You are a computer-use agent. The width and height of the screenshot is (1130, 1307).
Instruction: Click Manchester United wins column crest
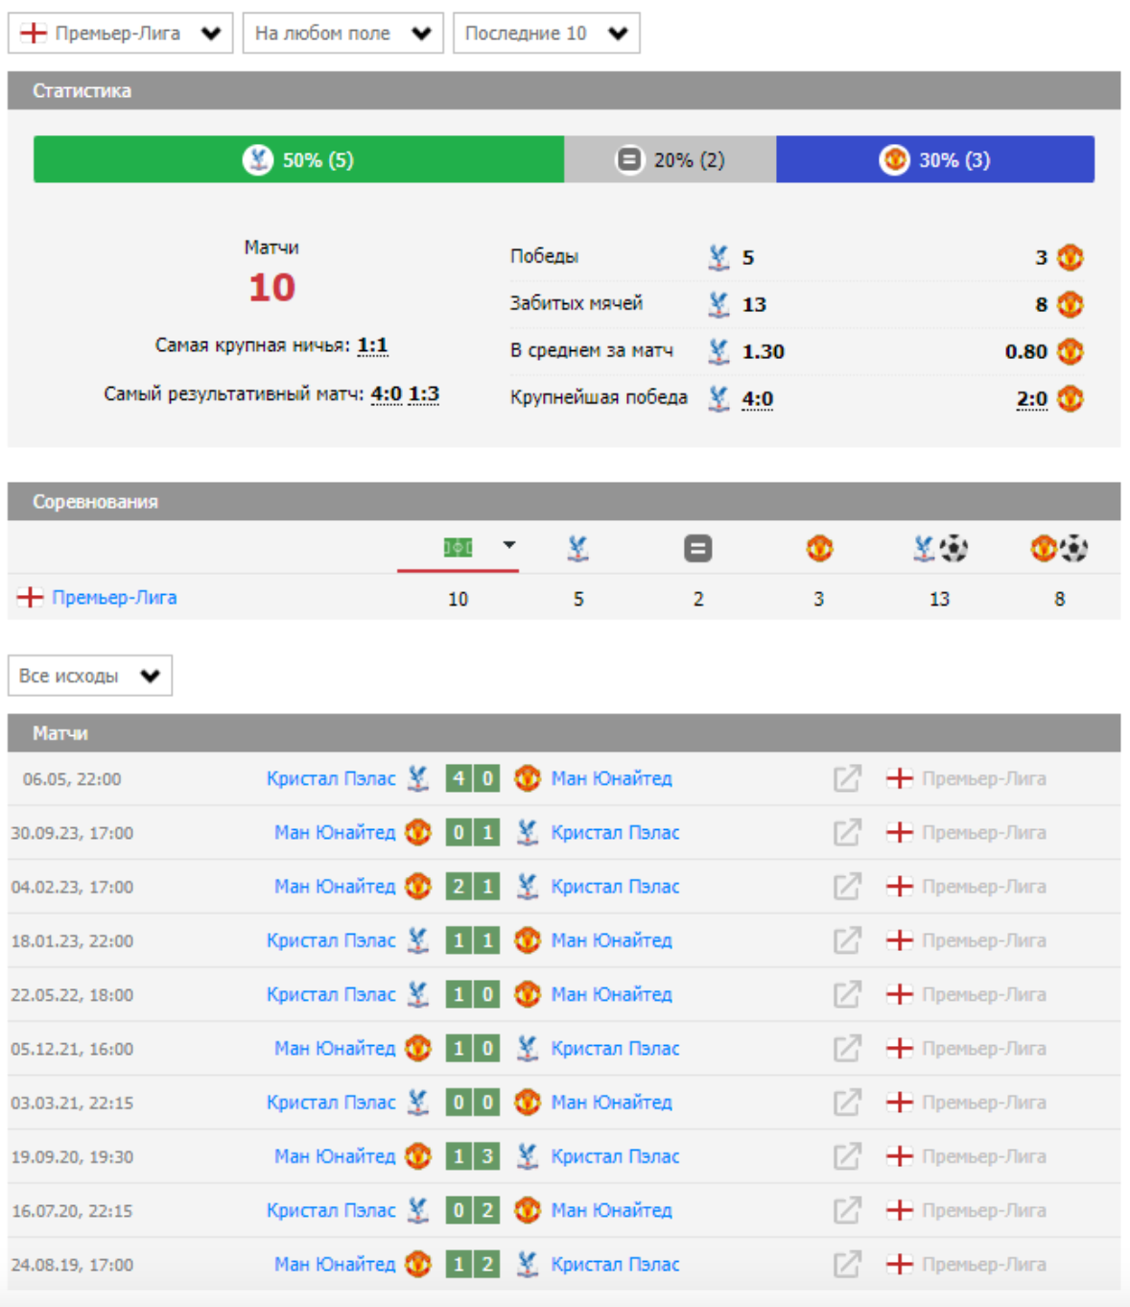click(818, 548)
